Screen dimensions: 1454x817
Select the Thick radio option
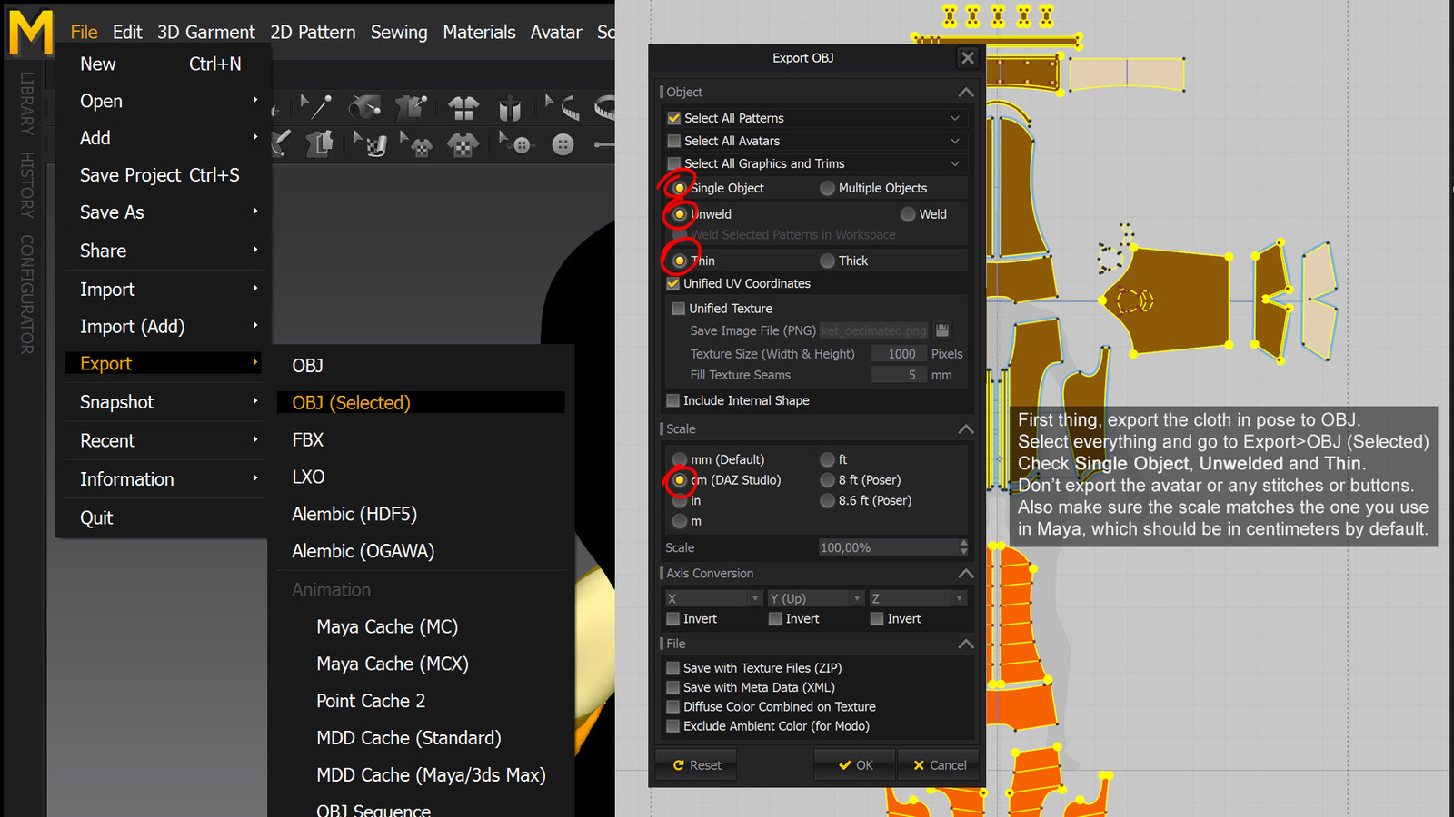(x=827, y=261)
